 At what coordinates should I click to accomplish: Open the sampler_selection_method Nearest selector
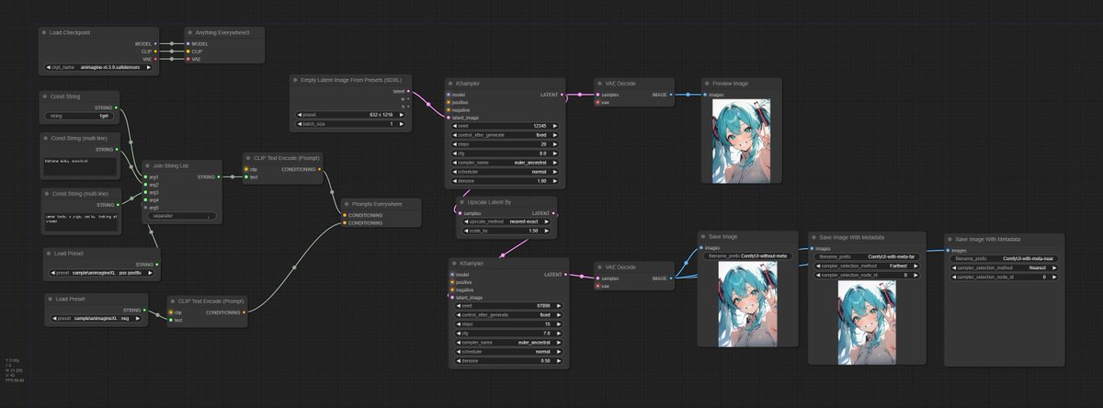[x=1004, y=267]
